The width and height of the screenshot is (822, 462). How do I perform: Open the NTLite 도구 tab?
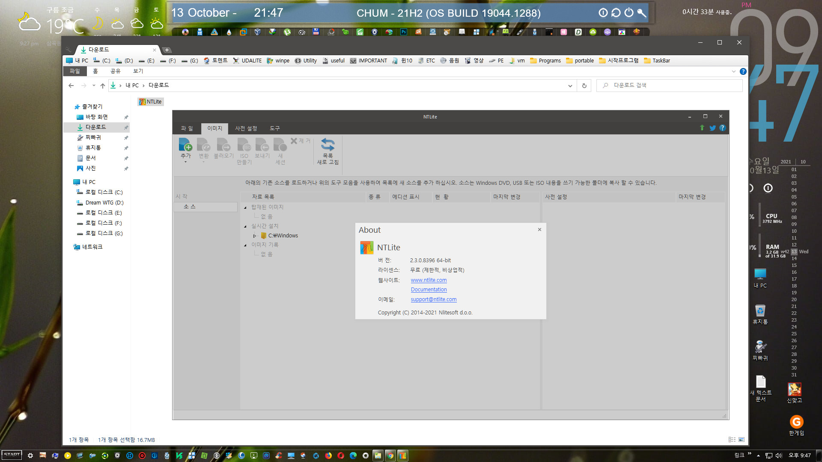[274, 128]
